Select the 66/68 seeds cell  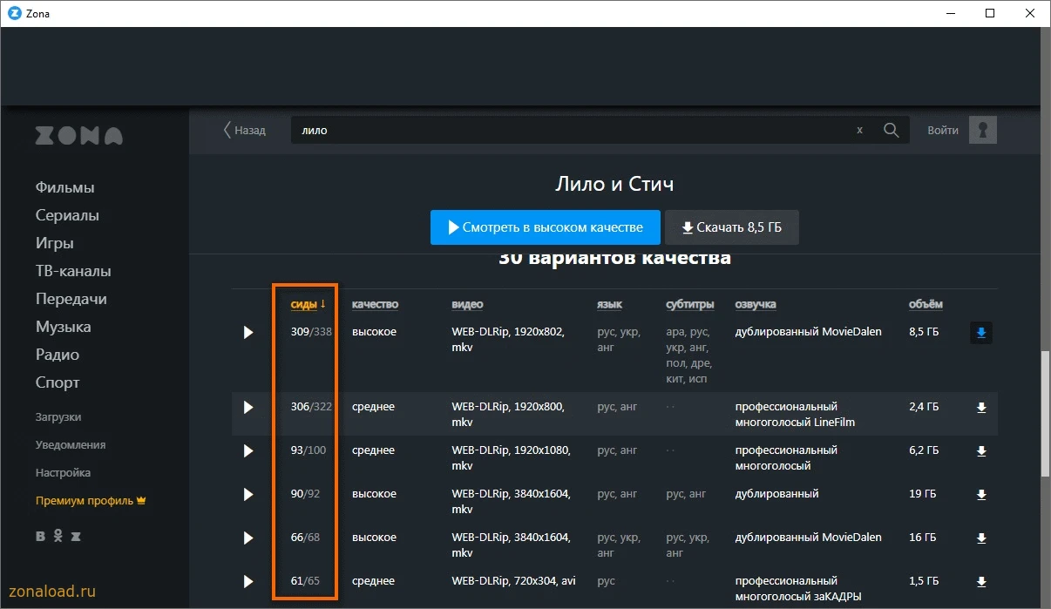coord(305,538)
